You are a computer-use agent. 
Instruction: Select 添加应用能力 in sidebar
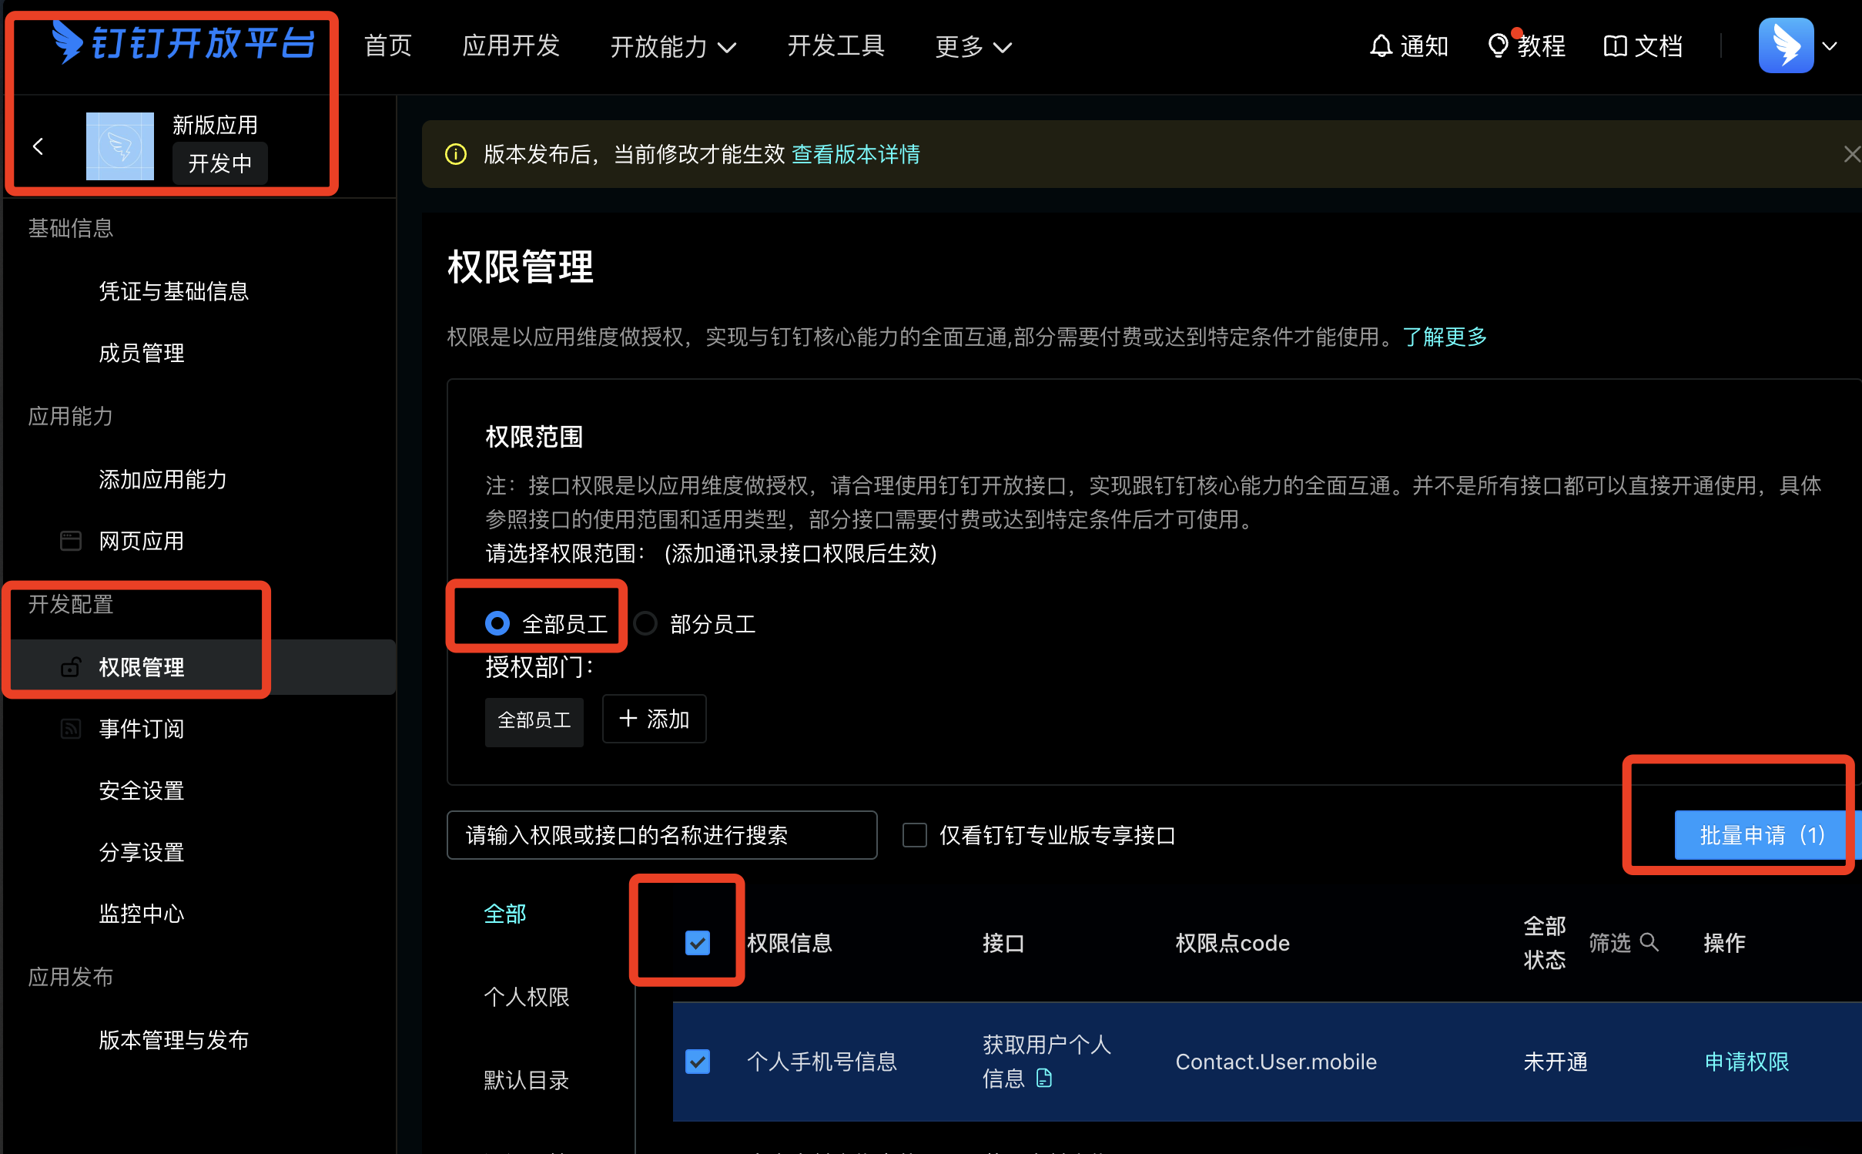coord(163,479)
